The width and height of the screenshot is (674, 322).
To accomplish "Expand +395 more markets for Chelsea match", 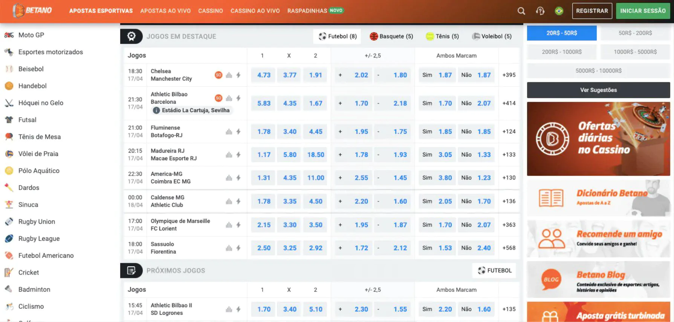I will click(509, 75).
